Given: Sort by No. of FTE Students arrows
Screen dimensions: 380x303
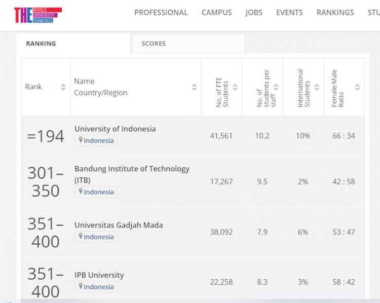Looking at the screenshot, I should tap(235, 87).
